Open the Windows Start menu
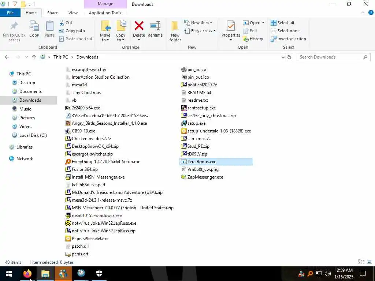The image size is (375, 281). coord(9,274)
